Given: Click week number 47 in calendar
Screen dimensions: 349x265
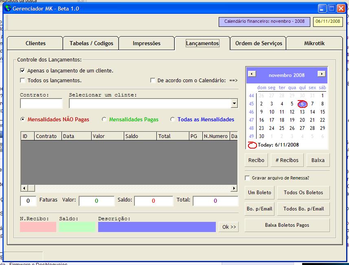Looking at the screenshot, I should click(x=251, y=120).
